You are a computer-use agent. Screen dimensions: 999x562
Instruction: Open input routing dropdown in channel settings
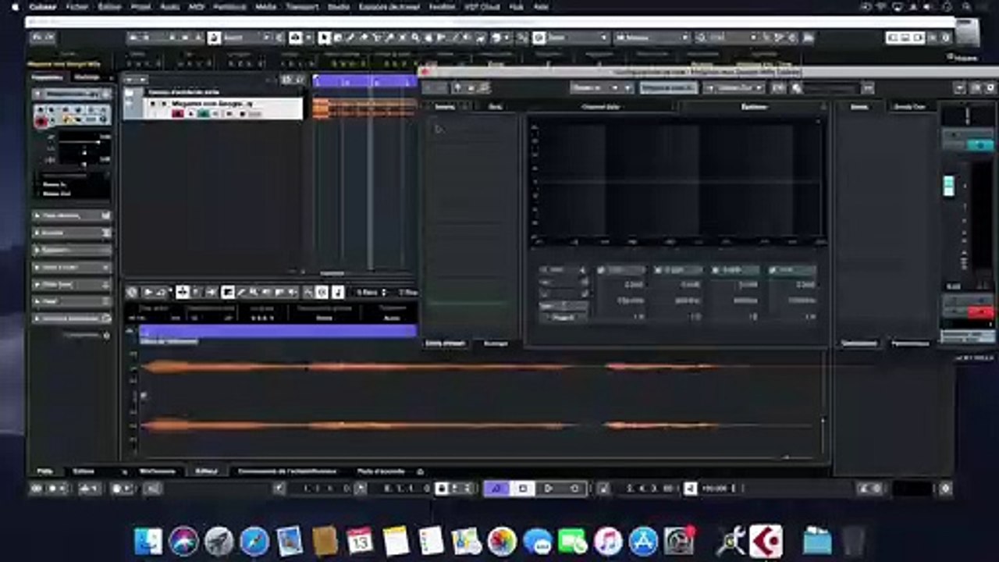(601, 88)
